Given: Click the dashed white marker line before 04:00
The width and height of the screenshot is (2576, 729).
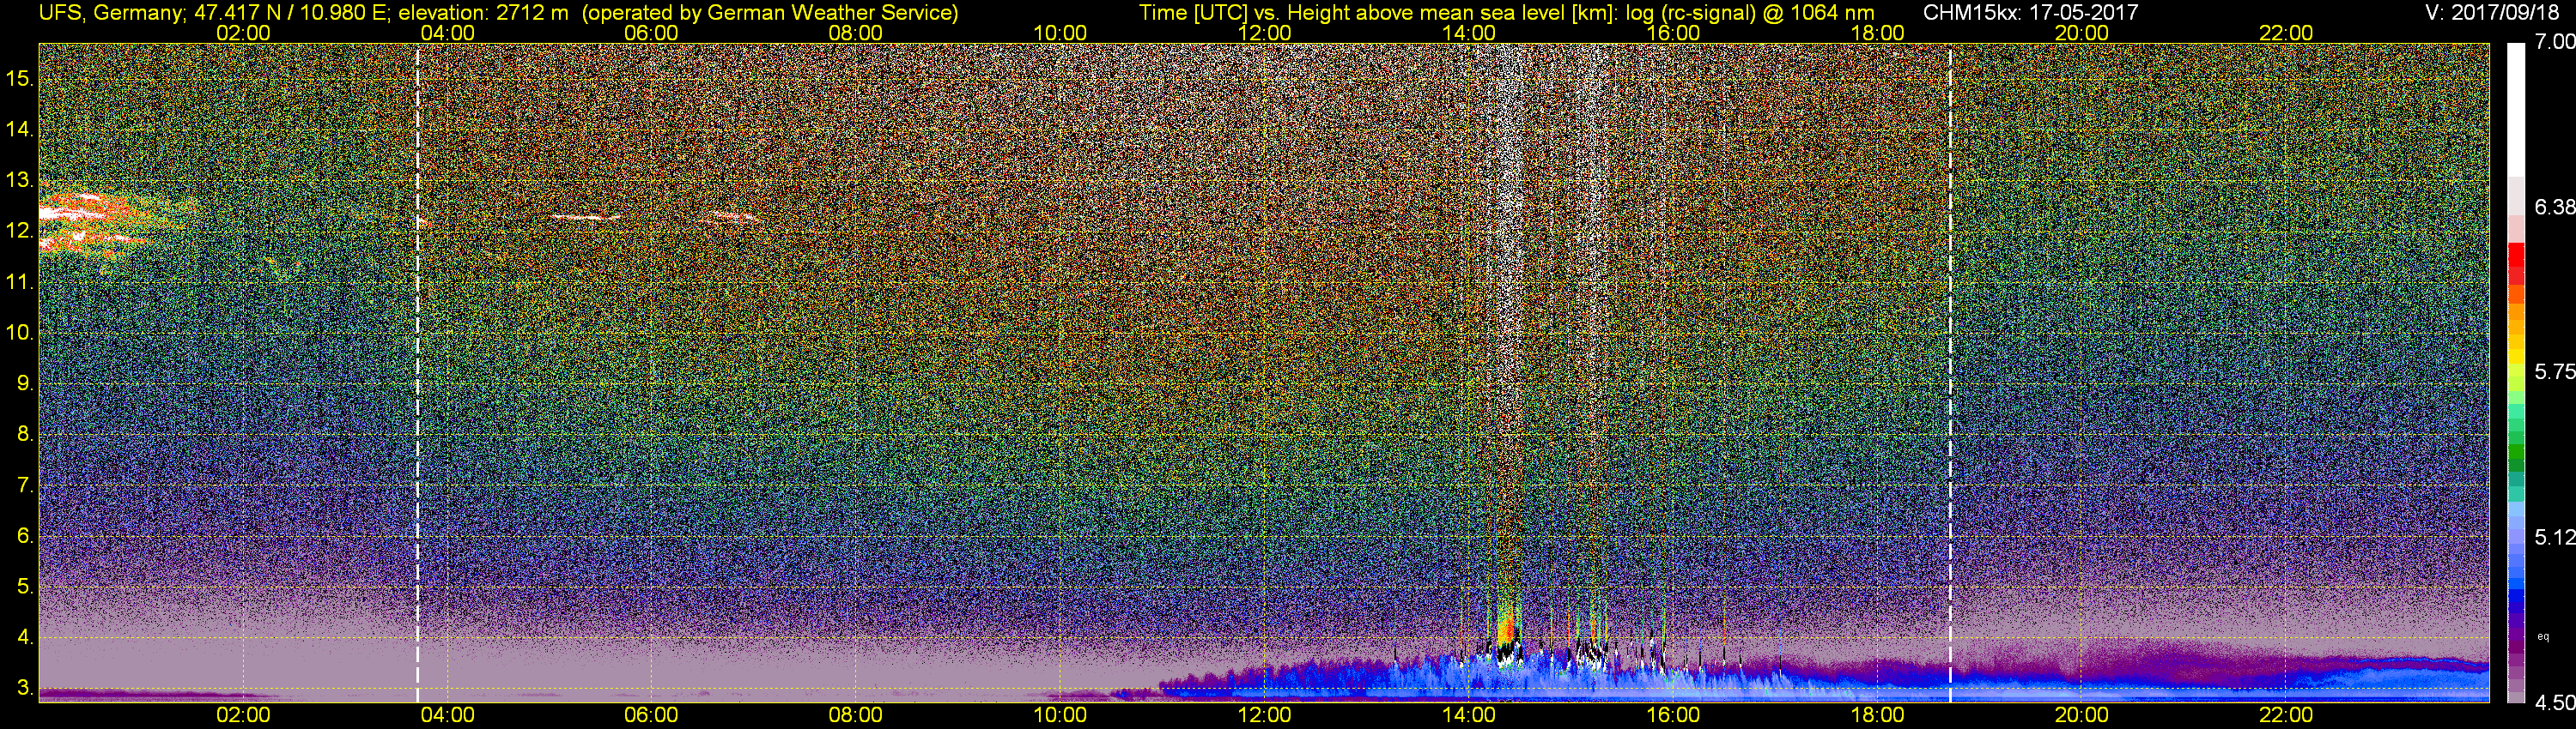Looking at the screenshot, I should [x=417, y=372].
